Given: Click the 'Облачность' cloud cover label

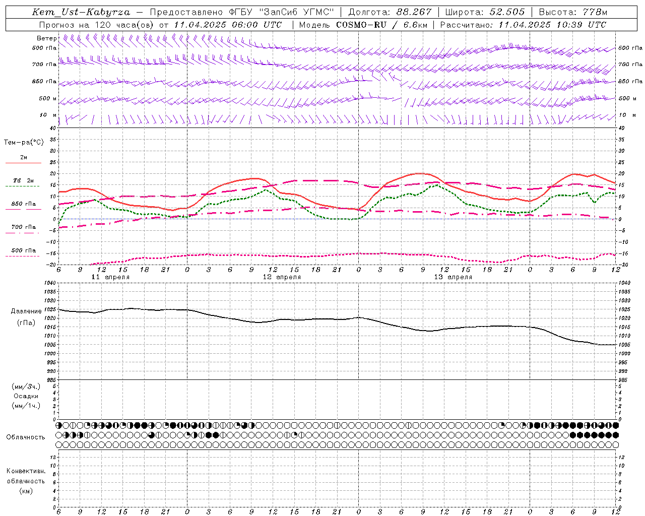Looking at the screenshot, I should pos(26,437).
